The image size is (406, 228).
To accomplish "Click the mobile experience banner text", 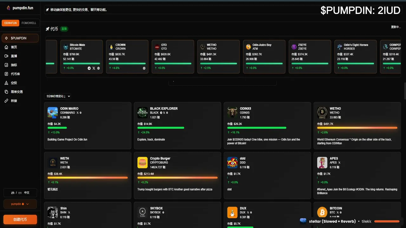I will 78,10.
